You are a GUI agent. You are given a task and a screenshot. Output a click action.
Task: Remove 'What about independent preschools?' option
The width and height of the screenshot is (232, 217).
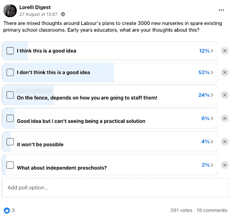point(224,165)
